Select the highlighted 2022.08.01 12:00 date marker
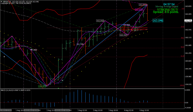 (x=6, y=110)
